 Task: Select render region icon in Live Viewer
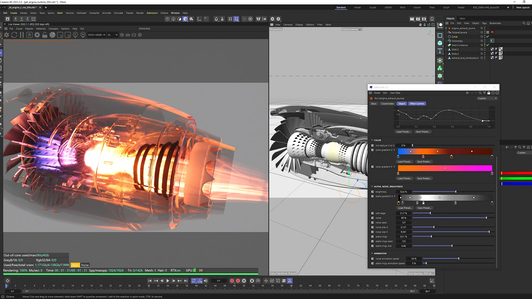point(60,35)
